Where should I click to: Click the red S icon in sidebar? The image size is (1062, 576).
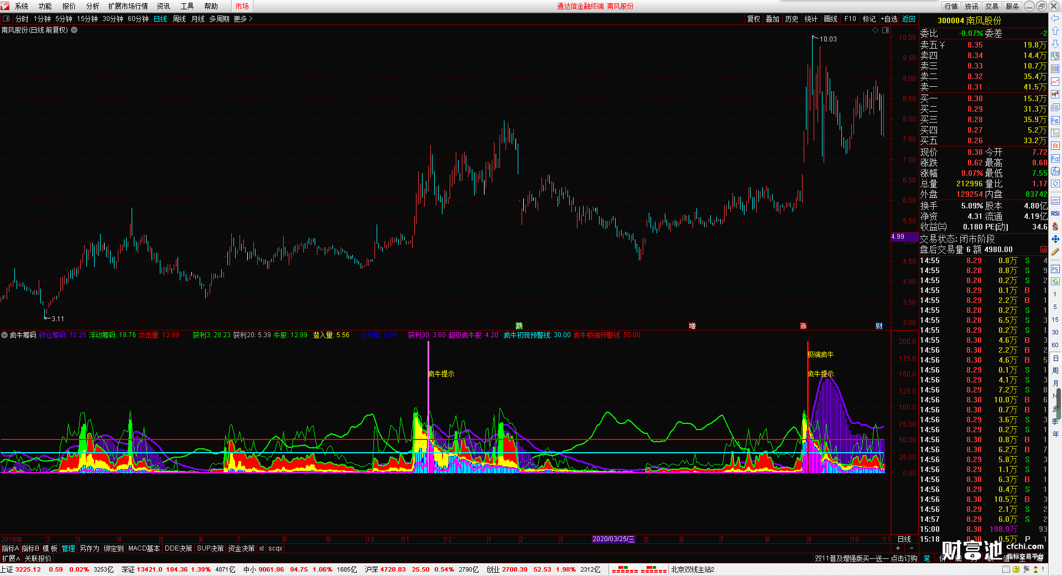1055,226
